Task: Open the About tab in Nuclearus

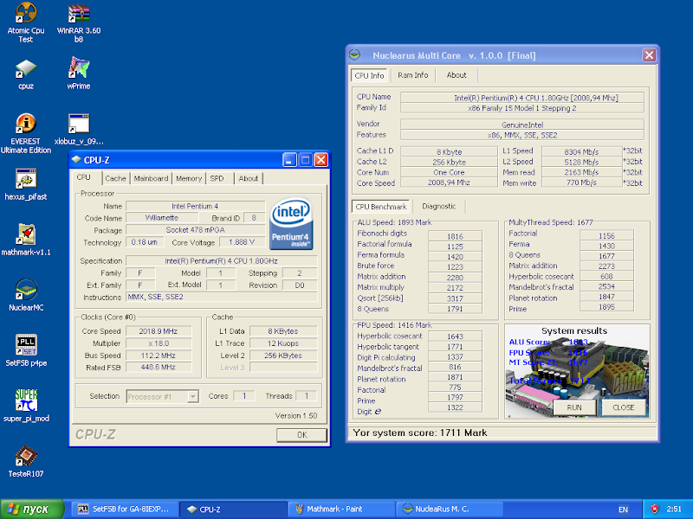Action: point(457,75)
